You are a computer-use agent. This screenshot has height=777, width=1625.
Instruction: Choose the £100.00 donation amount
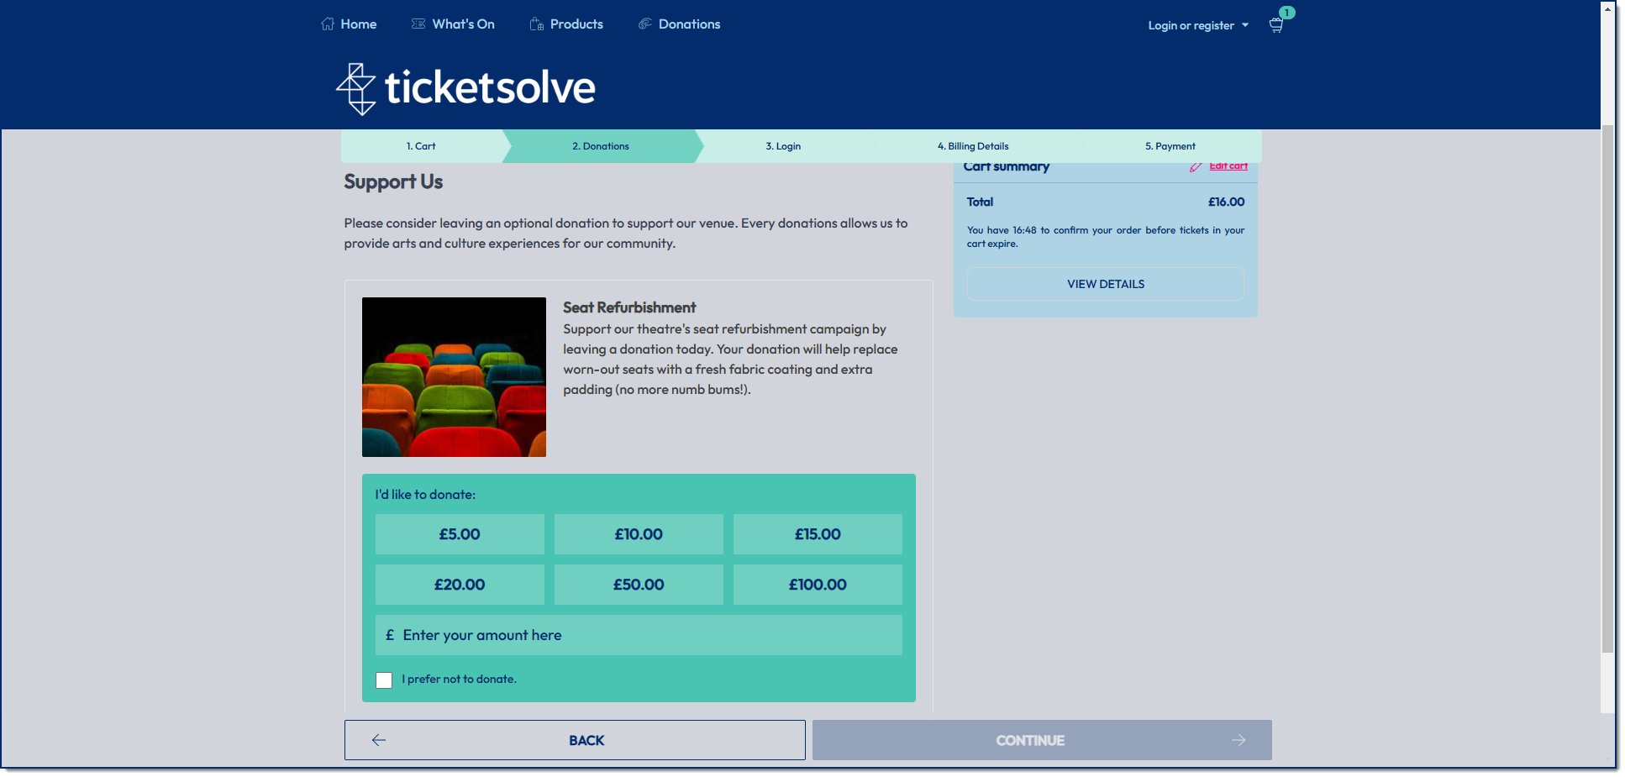pyautogui.click(x=818, y=585)
